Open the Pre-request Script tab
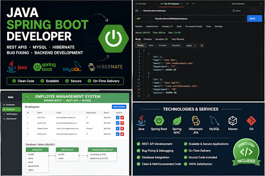The width and height of the screenshot is (265, 176). pyautogui.click(x=194, y=26)
